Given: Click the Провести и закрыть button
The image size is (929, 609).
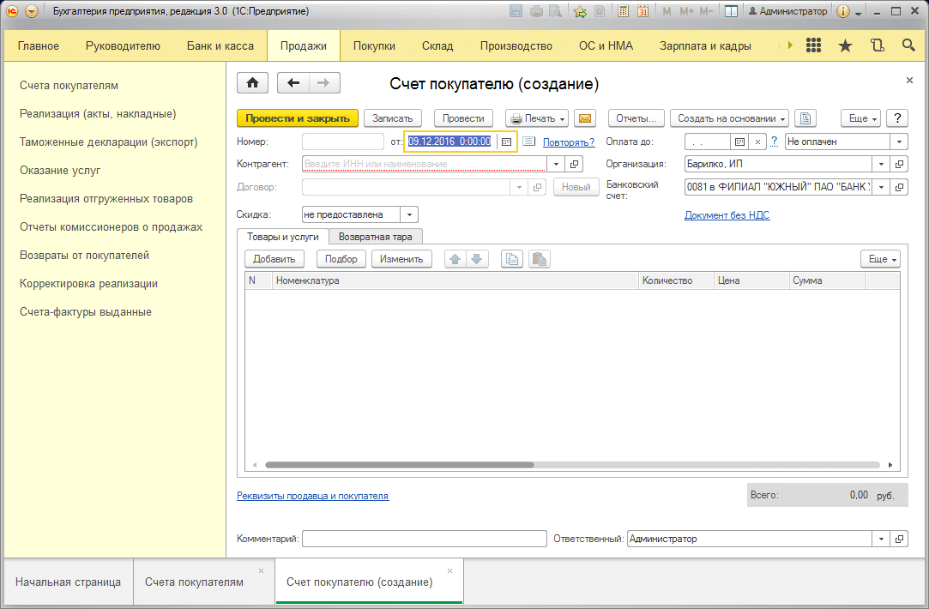Looking at the screenshot, I should click(297, 118).
